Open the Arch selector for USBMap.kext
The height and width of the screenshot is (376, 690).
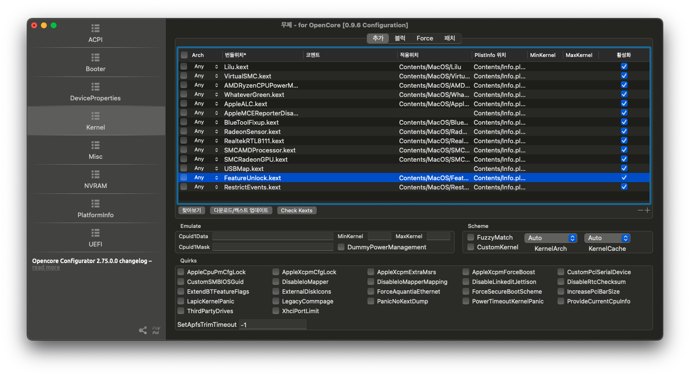coord(206,169)
